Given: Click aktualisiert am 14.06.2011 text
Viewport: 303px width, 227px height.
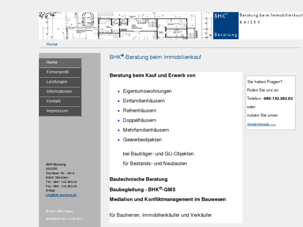Looking at the screenshot, I should point(64,219).
